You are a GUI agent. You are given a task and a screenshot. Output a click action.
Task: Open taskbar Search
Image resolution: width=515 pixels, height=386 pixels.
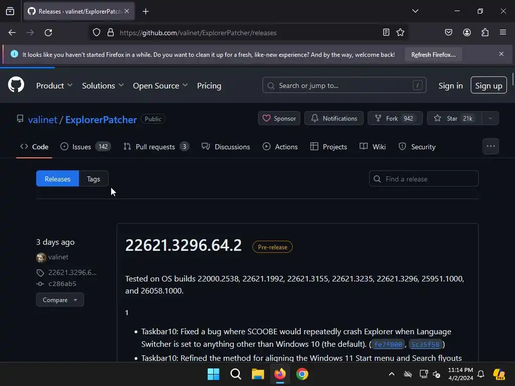tap(235, 374)
